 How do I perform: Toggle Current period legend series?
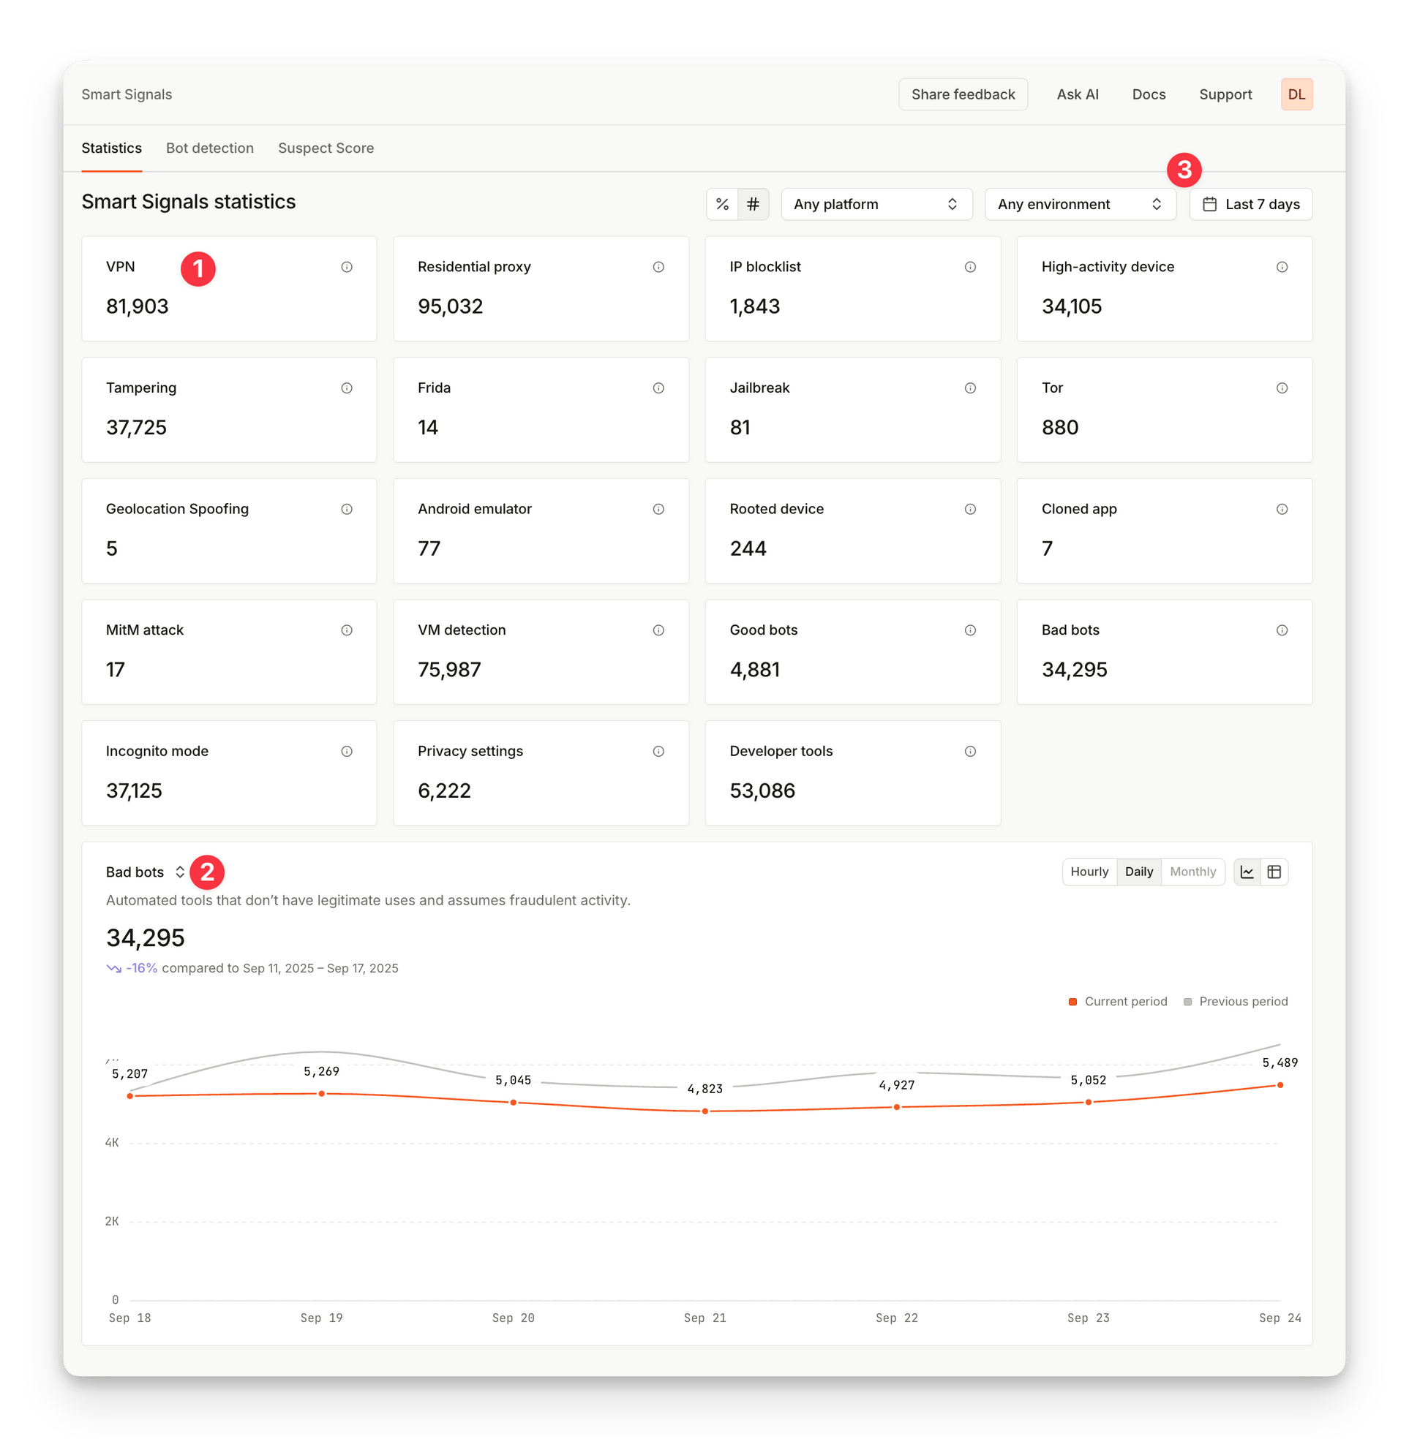pyautogui.click(x=1116, y=1001)
